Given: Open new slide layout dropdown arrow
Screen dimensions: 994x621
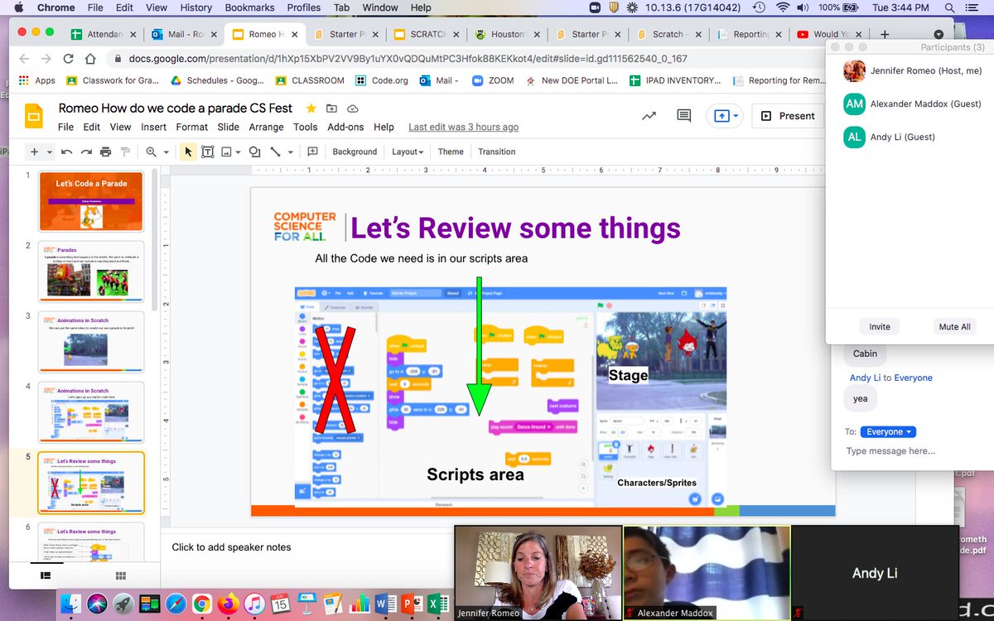Looking at the screenshot, I should click(49, 152).
